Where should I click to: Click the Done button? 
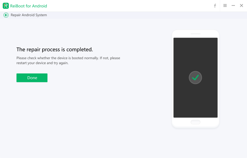[32, 78]
